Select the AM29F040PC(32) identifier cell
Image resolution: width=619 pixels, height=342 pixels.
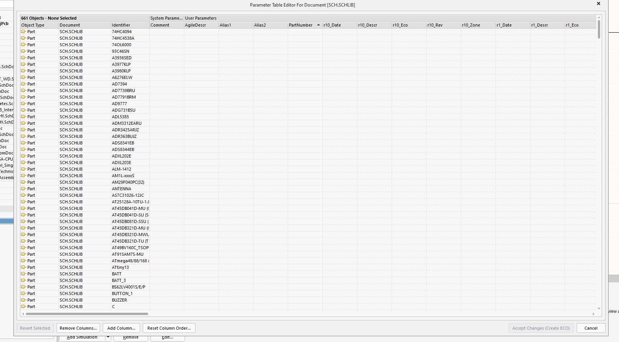[130, 182]
